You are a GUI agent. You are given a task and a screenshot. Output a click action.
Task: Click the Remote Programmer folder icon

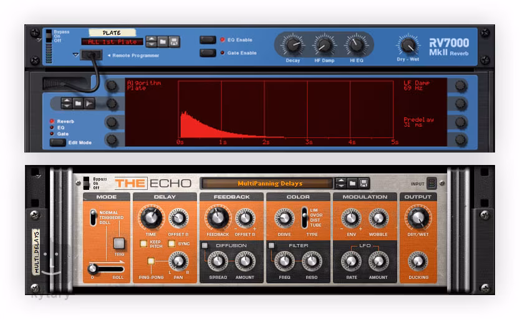pyautogui.click(x=78, y=103)
